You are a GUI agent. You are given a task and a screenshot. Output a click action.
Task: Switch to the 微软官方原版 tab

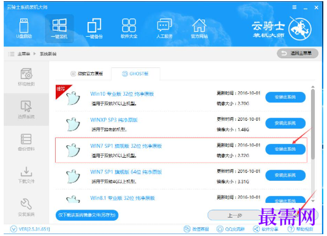[86, 74]
